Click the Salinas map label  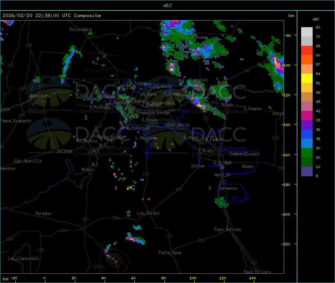tap(64, 151)
